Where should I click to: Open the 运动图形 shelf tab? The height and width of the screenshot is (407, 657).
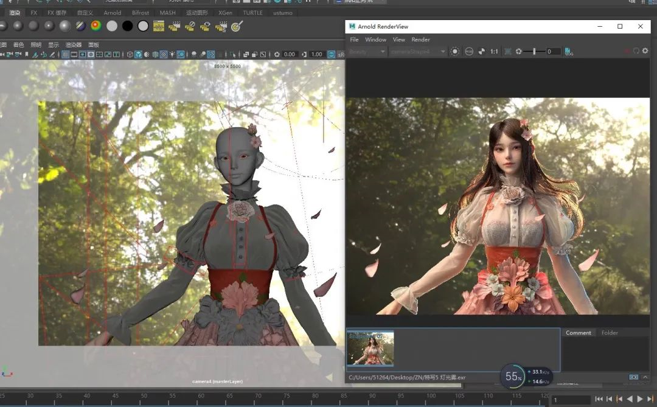click(197, 13)
